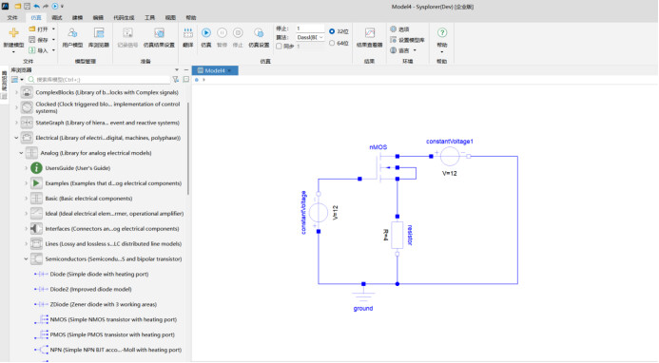The height and width of the screenshot is (363, 659).
Task: Open the User Model (用户模型) icon
Action: coord(72,32)
